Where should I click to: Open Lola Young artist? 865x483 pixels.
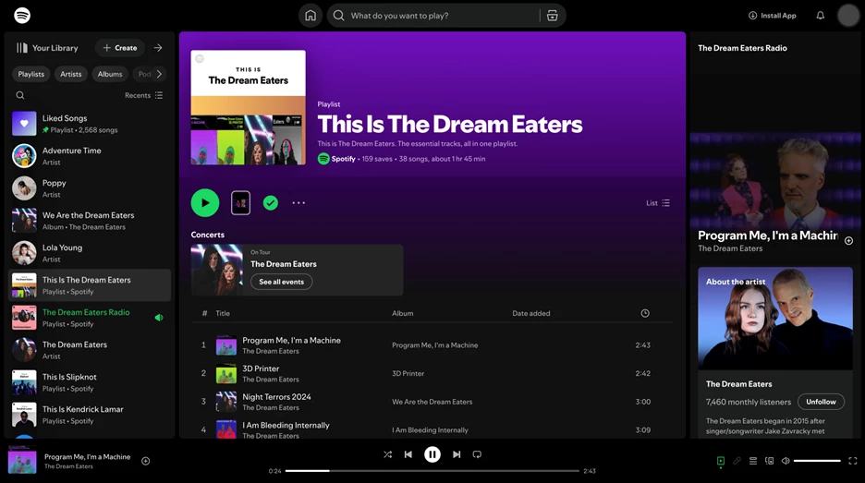click(90, 253)
